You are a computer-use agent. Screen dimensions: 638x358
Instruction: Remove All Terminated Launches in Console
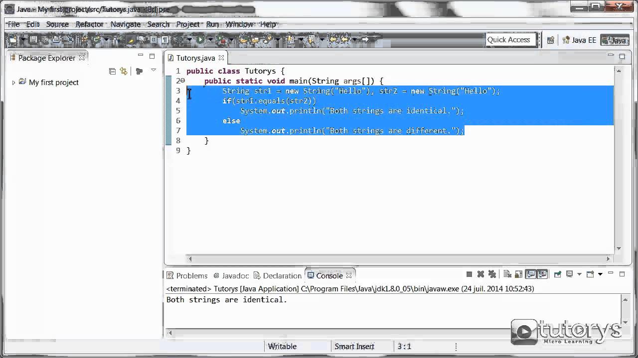pyautogui.click(x=492, y=274)
